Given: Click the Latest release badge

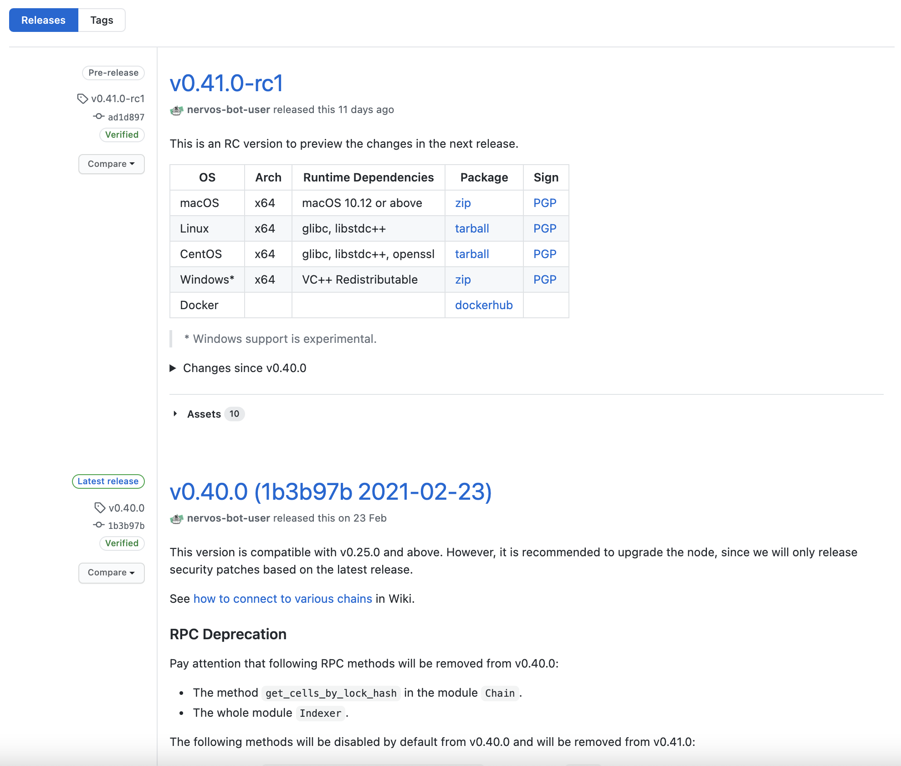Looking at the screenshot, I should point(108,481).
